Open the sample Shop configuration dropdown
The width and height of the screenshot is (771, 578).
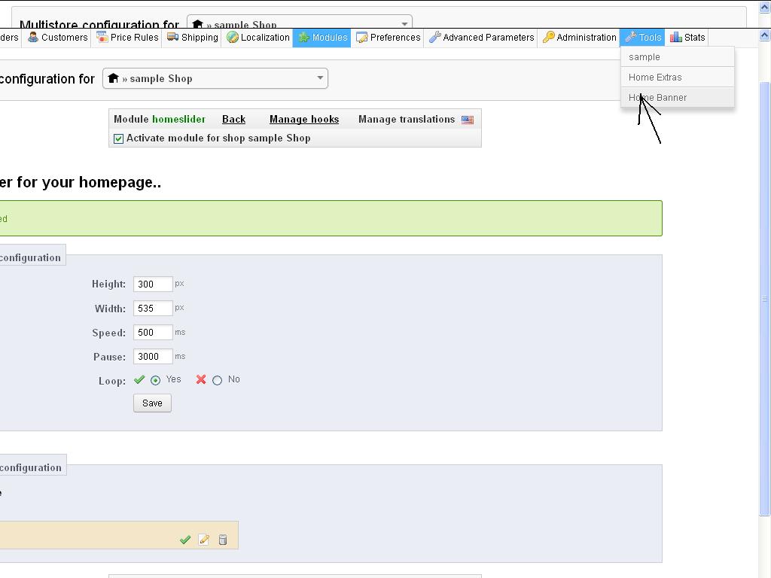[x=215, y=78]
